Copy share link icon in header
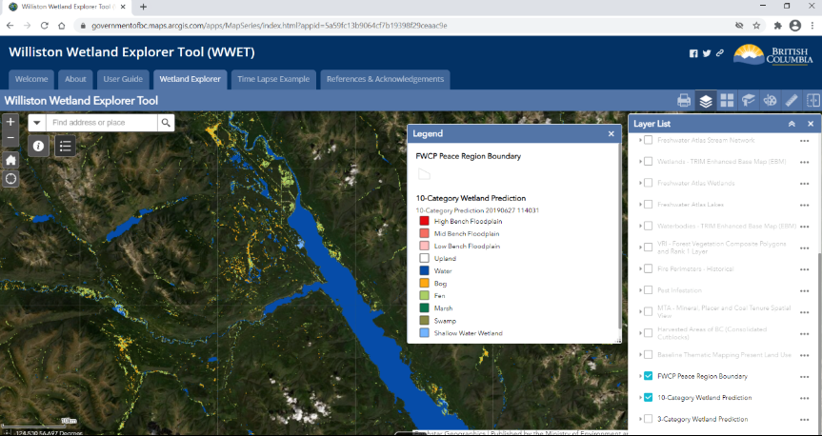The width and height of the screenshot is (822, 436). tap(720, 53)
